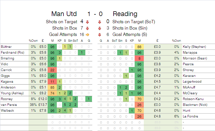215x131 pixels.
Task: Select Carrick's red 22 minutes cell
Action: pyautogui.click(x=52, y=70)
